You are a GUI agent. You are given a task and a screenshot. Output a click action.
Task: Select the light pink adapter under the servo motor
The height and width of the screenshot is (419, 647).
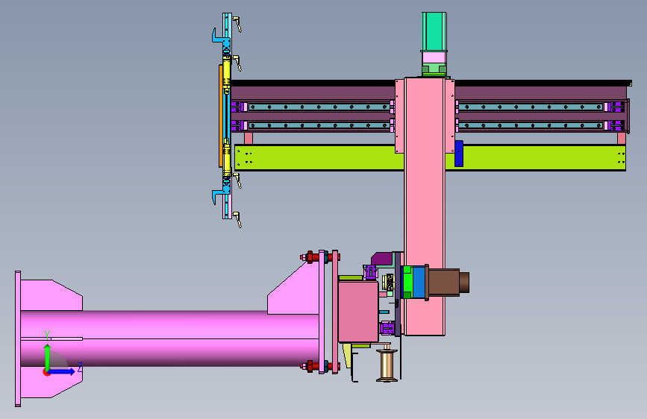434,57
